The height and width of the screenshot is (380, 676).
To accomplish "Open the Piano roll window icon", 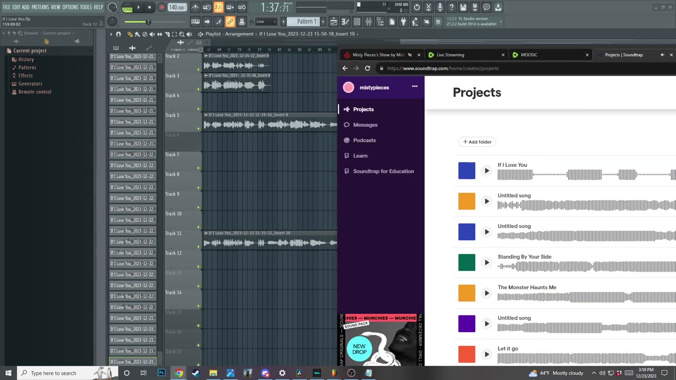I will [345, 22].
